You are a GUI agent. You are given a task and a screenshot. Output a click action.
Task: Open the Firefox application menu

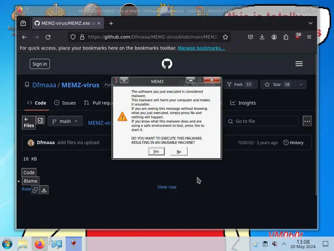coord(309,37)
